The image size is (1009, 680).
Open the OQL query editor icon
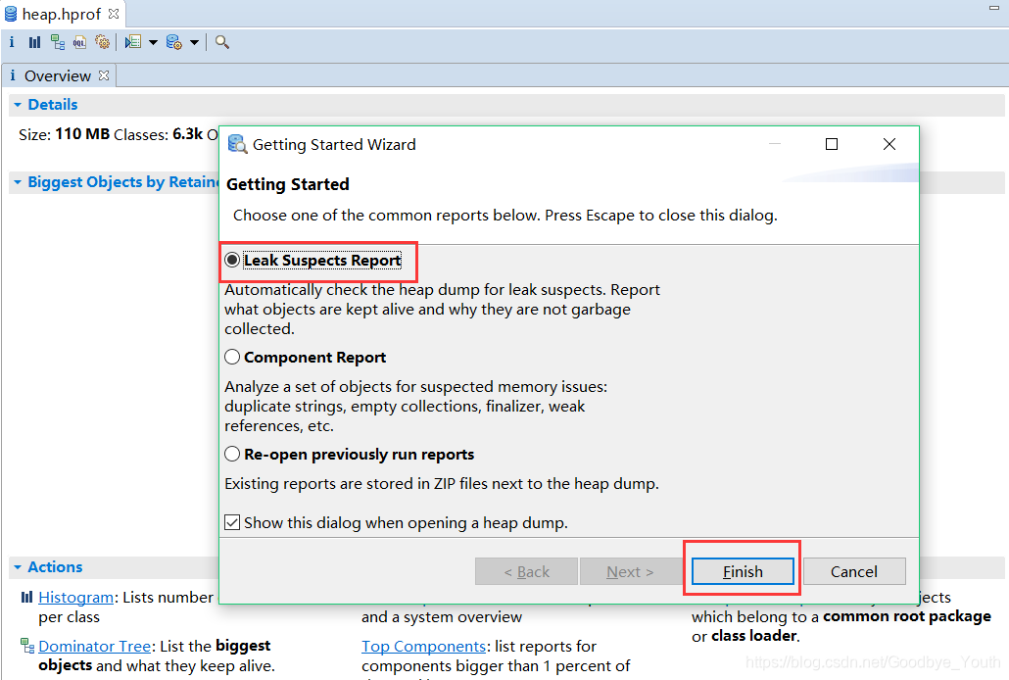pos(79,42)
